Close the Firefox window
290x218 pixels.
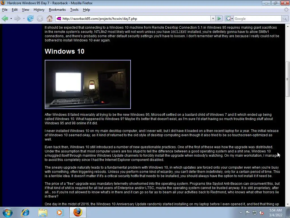285,3
